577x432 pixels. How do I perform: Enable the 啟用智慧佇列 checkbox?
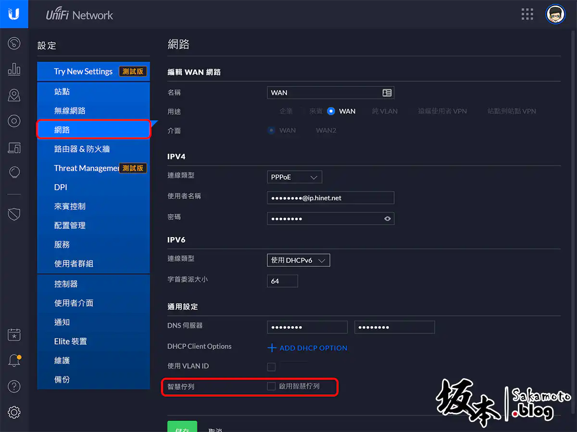click(x=272, y=386)
